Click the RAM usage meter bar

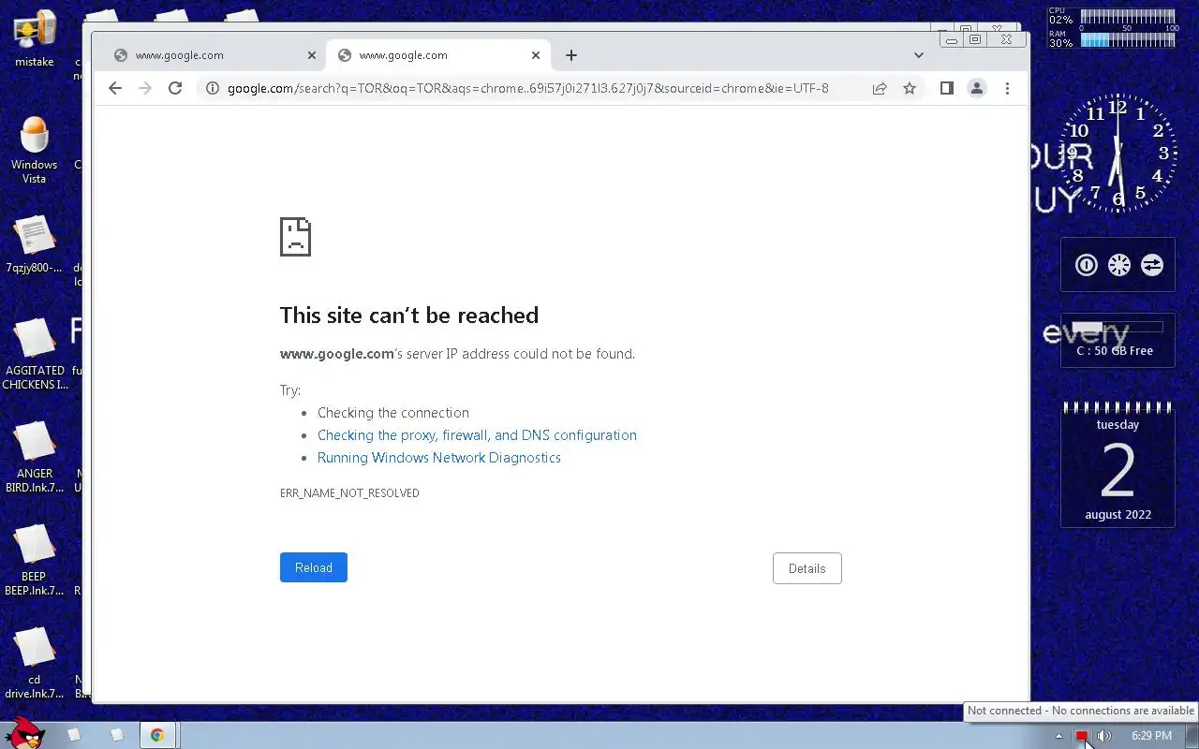pyautogui.click(x=1128, y=40)
